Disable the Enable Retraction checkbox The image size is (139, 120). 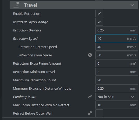pos(99,14)
